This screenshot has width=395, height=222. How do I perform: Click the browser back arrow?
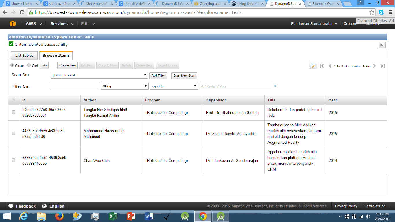(x=5, y=12)
